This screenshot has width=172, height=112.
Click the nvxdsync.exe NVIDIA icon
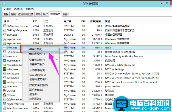click(4, 82)
